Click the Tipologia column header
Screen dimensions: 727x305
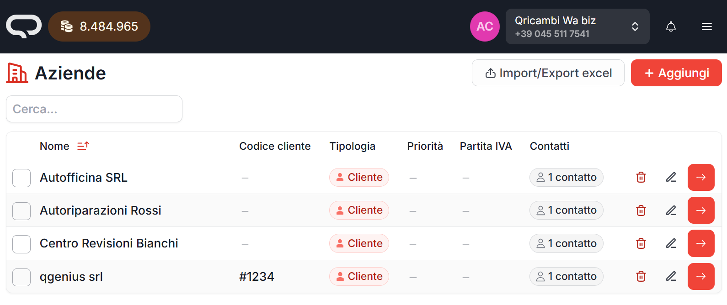point(352,146)
